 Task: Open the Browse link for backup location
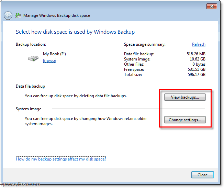click(x=49, y=60)
